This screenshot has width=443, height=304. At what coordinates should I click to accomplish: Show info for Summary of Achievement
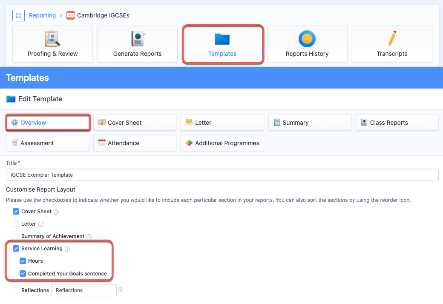click(89, 236)
